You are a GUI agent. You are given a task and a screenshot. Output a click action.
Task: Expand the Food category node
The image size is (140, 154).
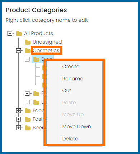point(18,111)
